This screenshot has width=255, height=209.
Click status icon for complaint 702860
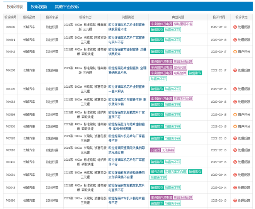235,201
